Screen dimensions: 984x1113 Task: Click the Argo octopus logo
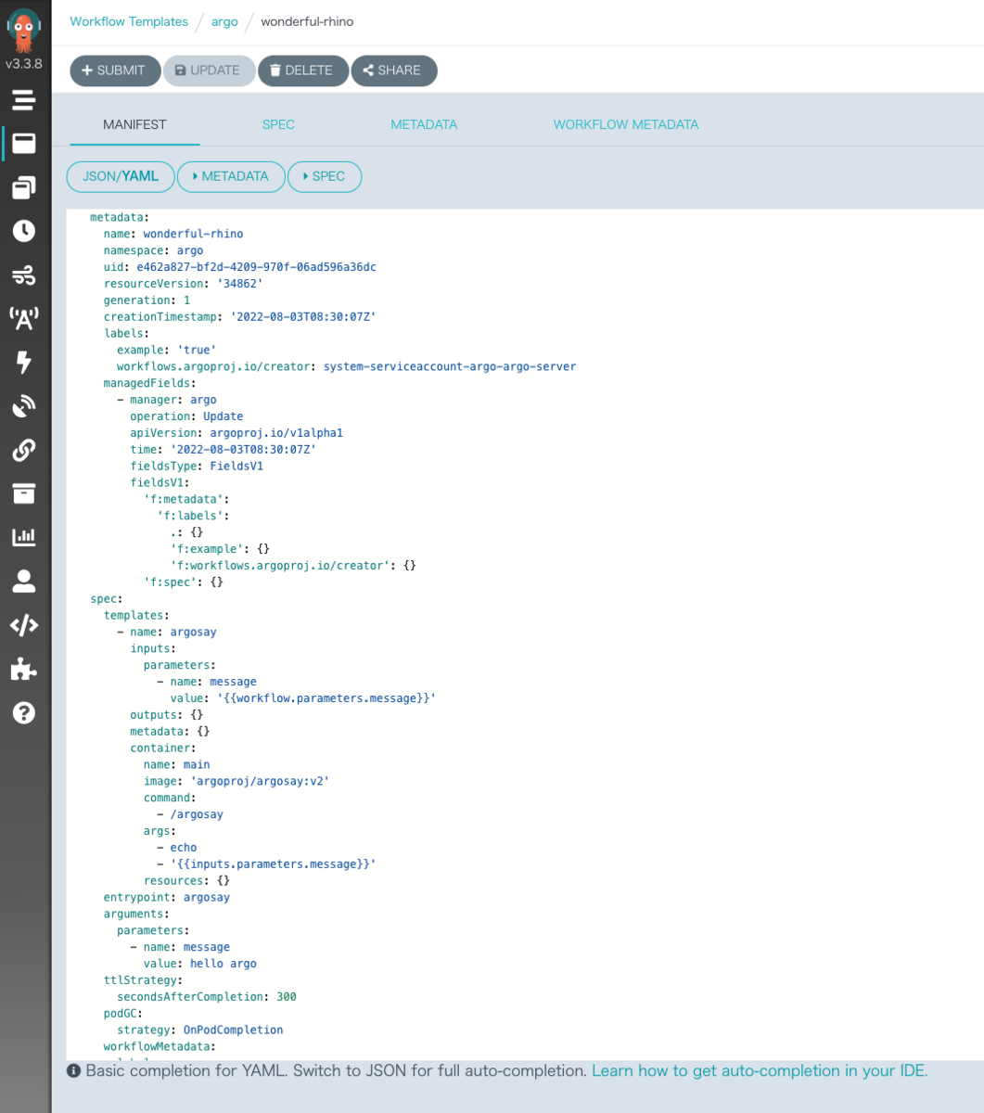pyautogui.click(x=24, y=31)
